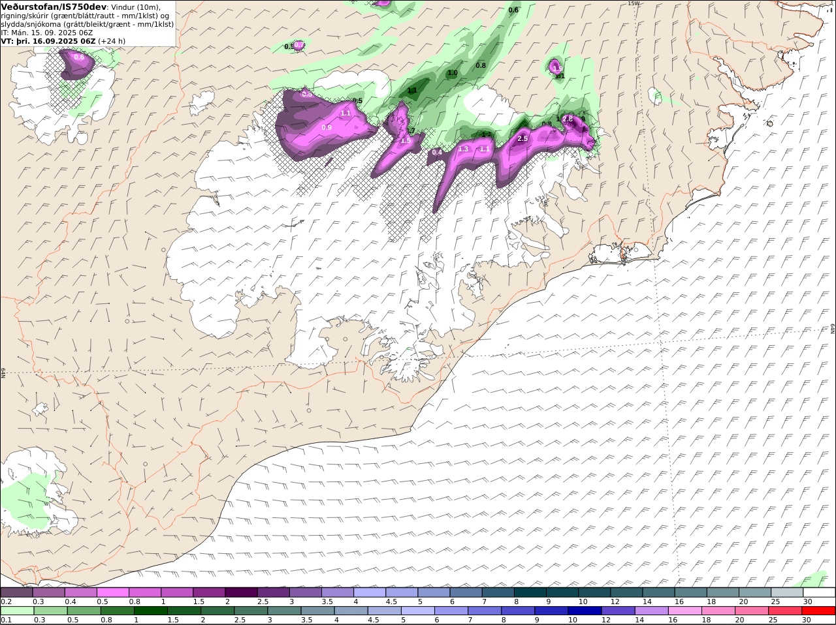Click the 2.8 precipitation value on the map
The image size is (836, 625).
coord(568,119)
